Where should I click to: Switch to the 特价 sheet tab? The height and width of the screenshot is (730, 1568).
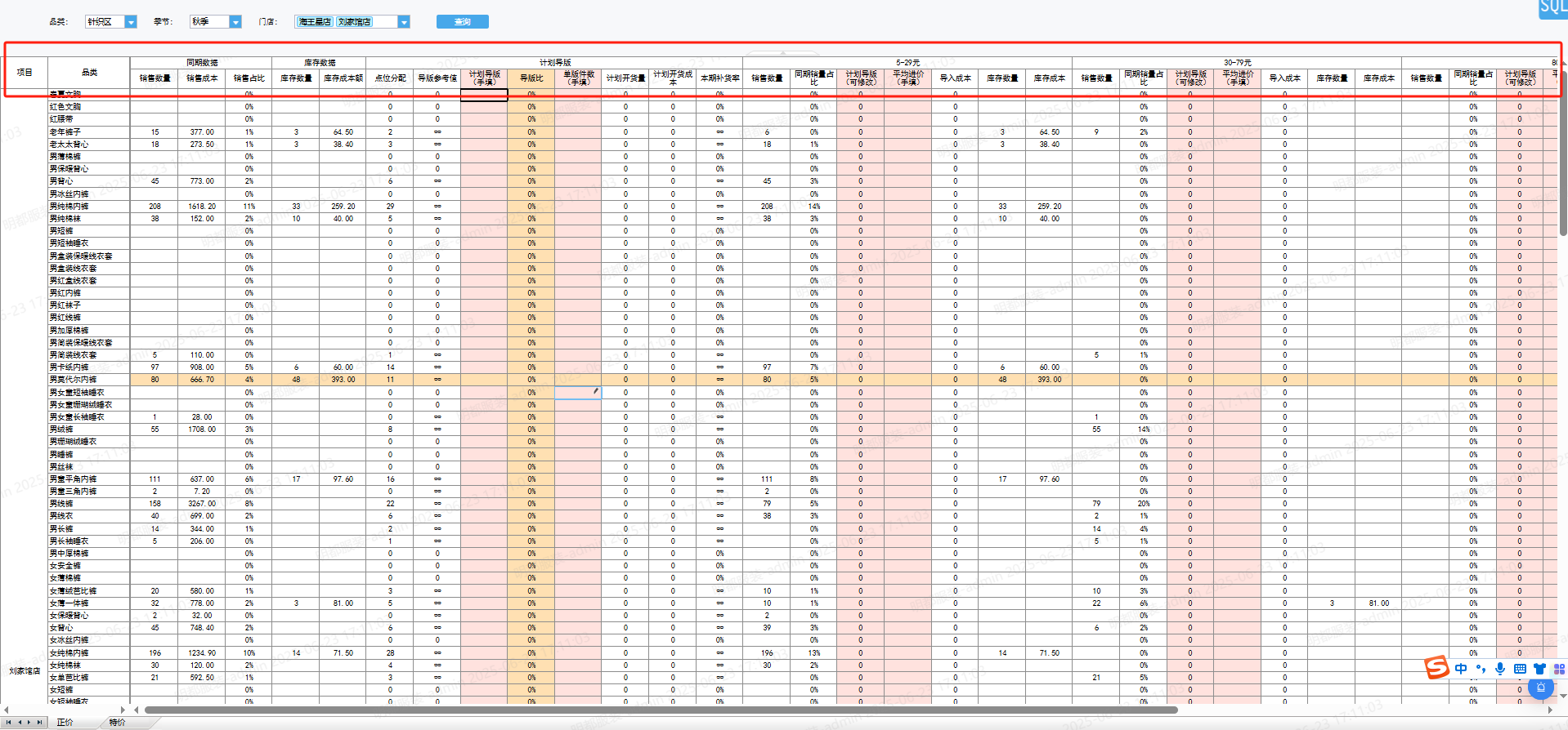(x=118, y=722)
